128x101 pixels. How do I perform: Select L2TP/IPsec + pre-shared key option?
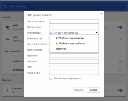point(74,38)
